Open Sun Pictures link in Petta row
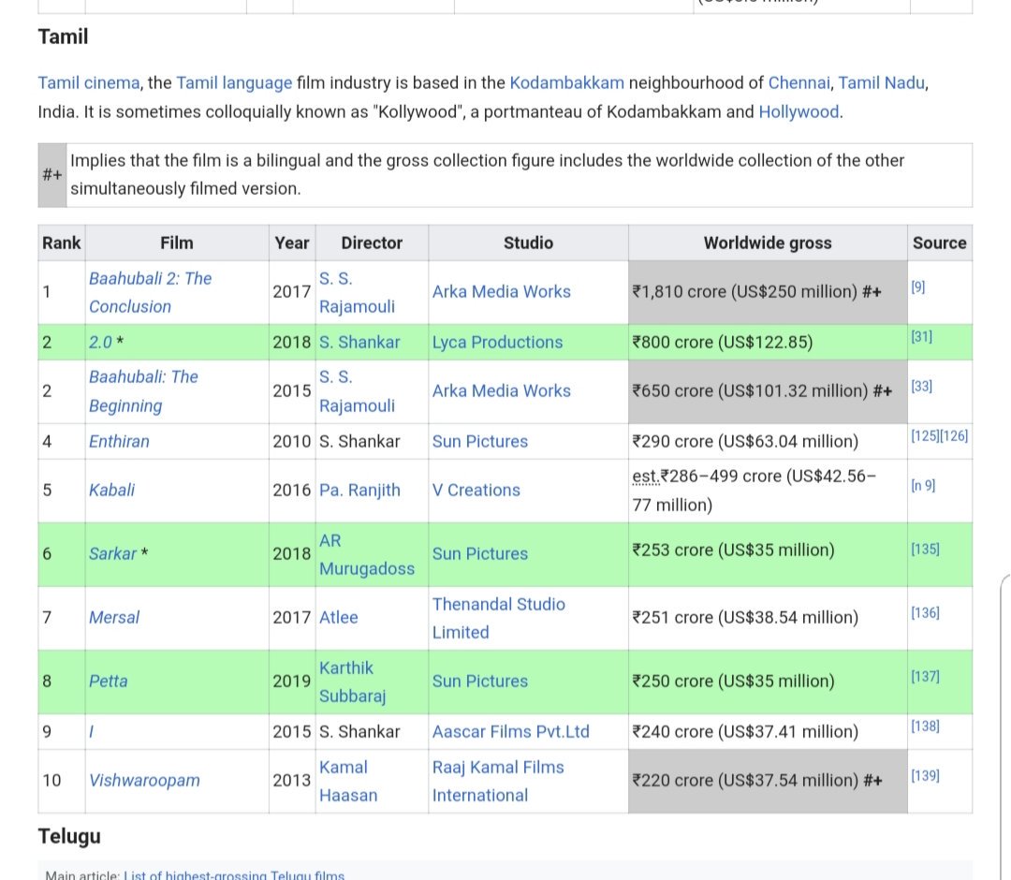This screenshot has height=880, width=1011. 479,682
